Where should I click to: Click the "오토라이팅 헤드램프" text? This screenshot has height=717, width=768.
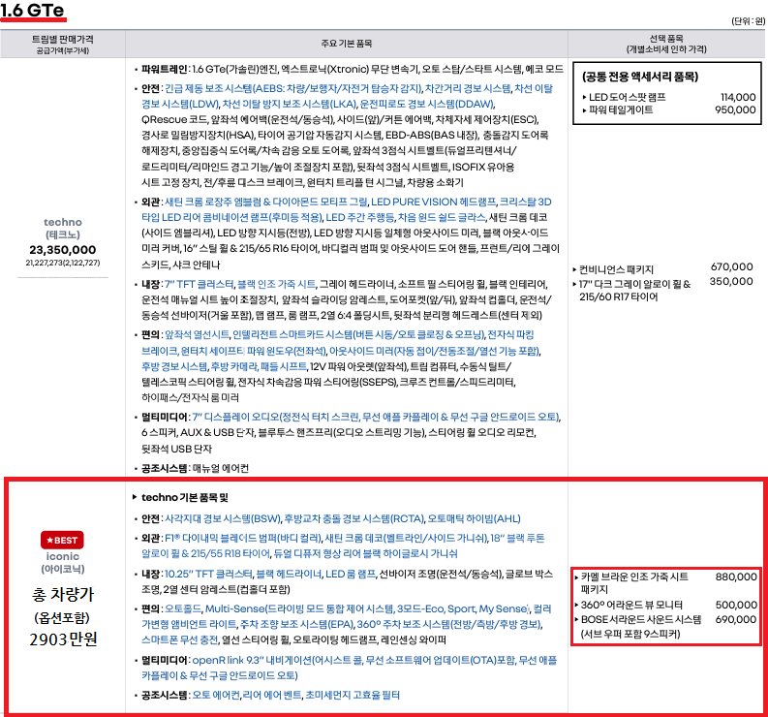(334, 639)
